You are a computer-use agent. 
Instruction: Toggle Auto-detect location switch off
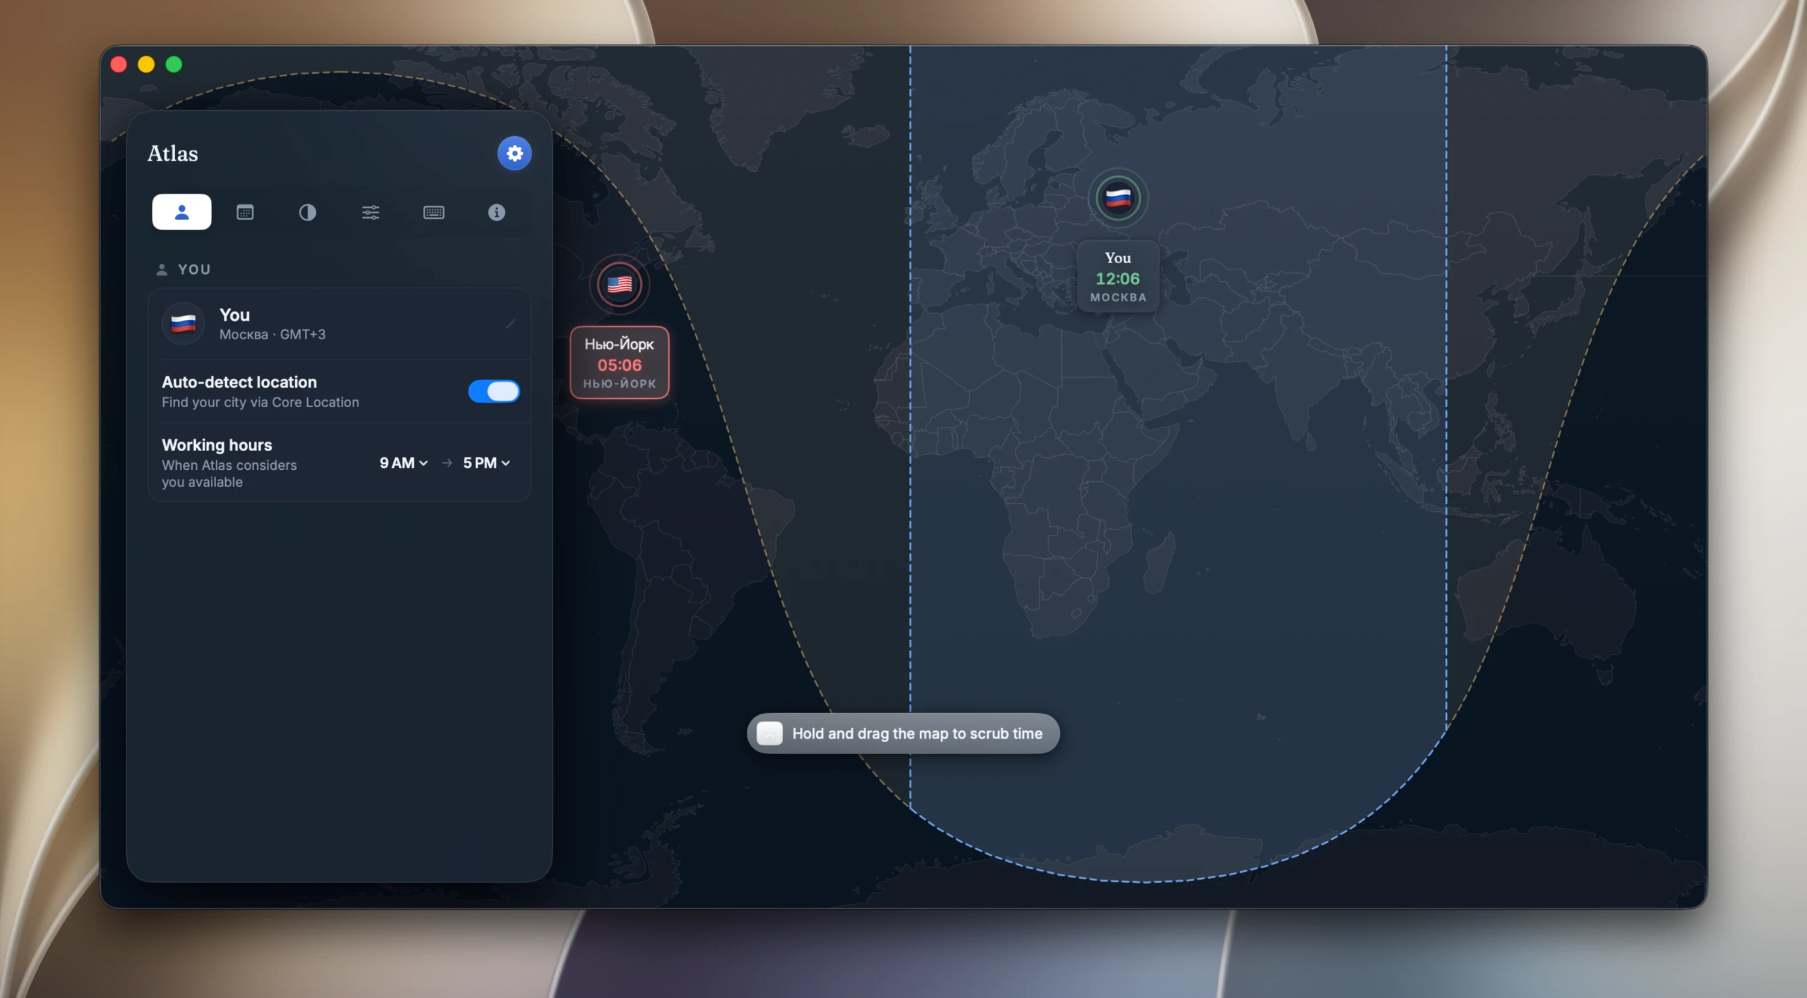494,391
